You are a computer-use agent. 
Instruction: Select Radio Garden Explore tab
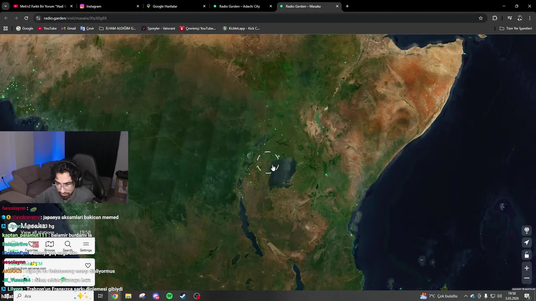click(13, 246)
